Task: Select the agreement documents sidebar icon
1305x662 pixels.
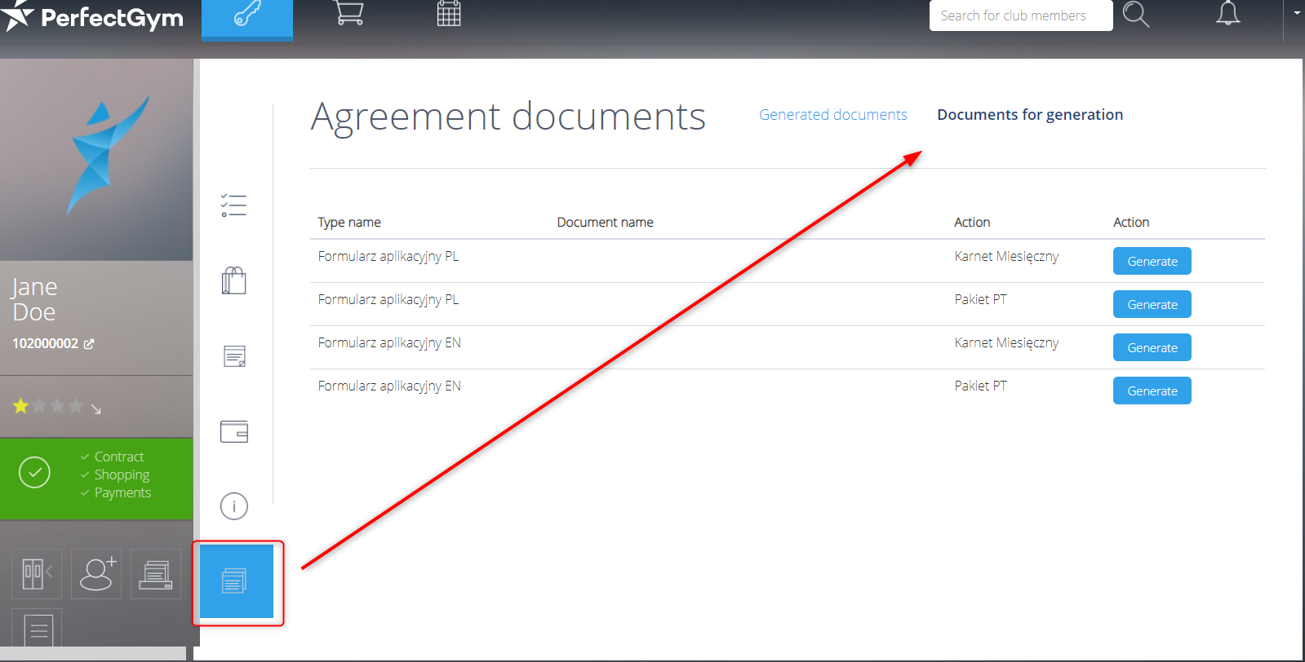Action: (x=236, y=581)
